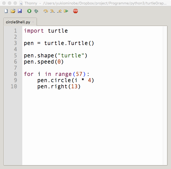Image resolution: width=171 pixels, height=169 pixels.
Task: Click on the pen.right(13) statement
Action: (x=59, y=86)
